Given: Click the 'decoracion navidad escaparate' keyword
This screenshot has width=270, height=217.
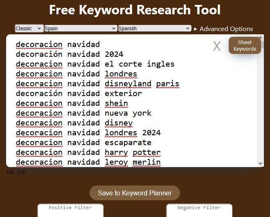Looking at the screenshot, I should coord(83,143).
